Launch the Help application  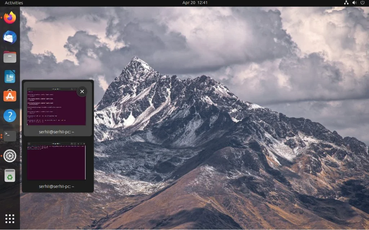(x=9, y=115)
